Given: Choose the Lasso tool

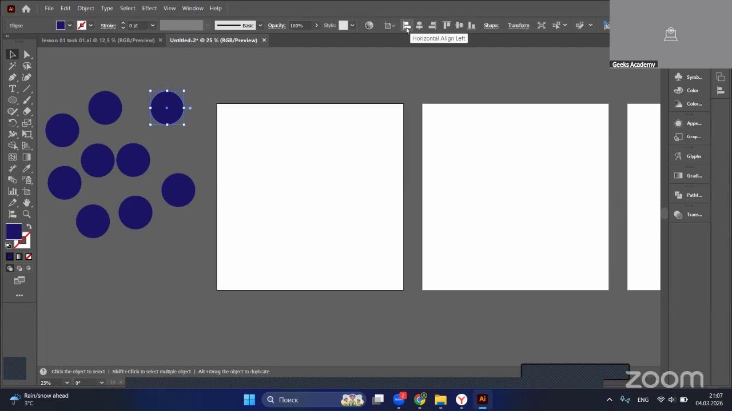Looking at the screenshot, I should 27,66.
